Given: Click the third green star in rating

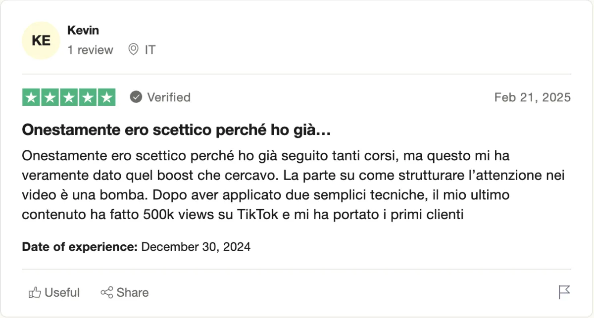Looking at the screenshot, I should pyautogui.click(x=69, y=97).
